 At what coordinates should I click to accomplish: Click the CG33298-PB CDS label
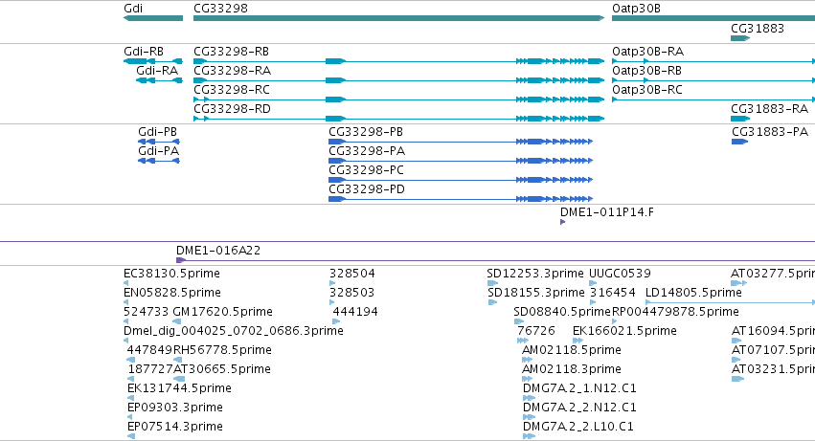click(366, 132)
